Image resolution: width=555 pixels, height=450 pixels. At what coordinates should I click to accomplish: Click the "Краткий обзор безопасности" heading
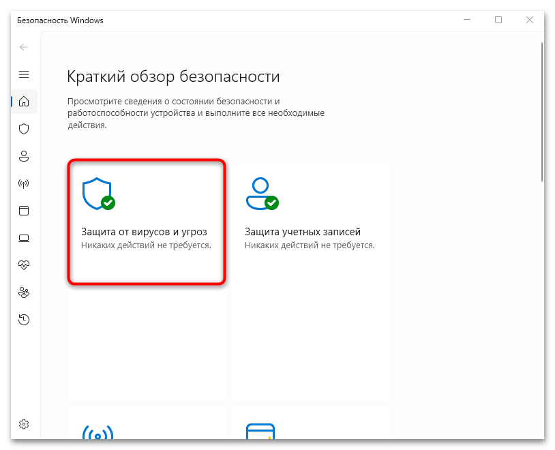[x=172, y=76]
